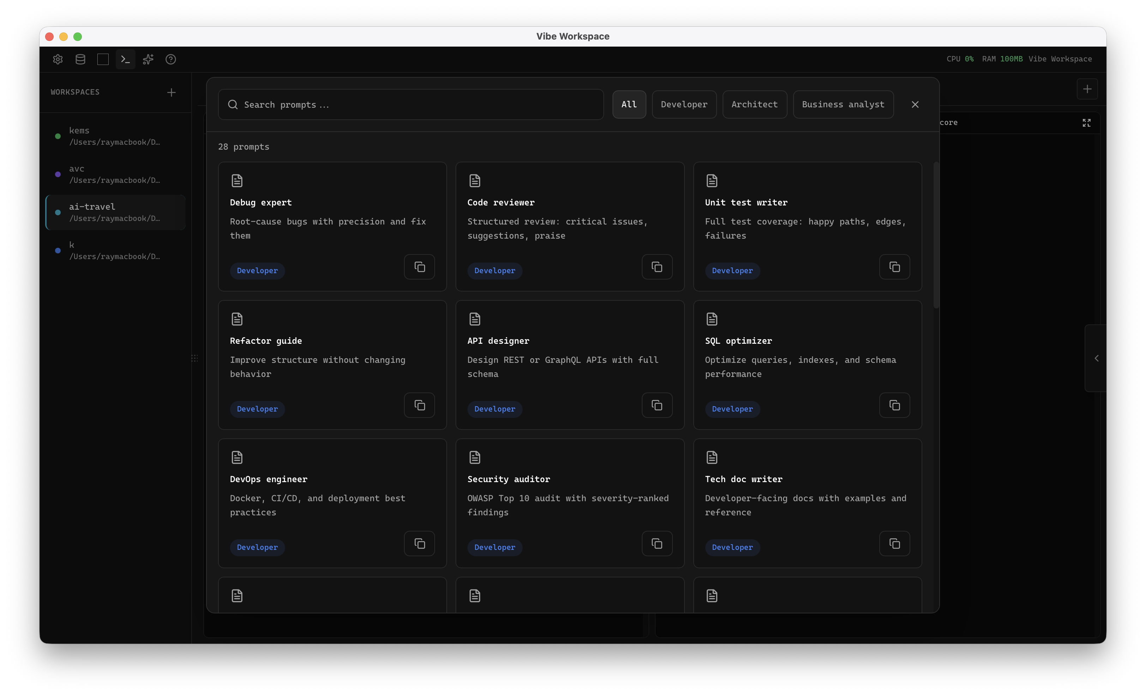Click Developer tag on Security auditor card
The image size is (1146, 696).
pyautogui.click(x=494, y=547)
